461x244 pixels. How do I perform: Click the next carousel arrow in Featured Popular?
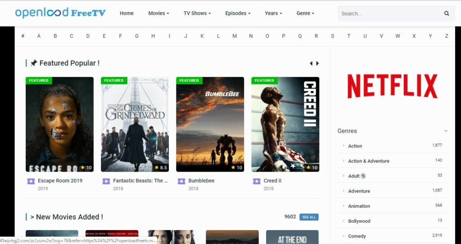coord(317,63)
